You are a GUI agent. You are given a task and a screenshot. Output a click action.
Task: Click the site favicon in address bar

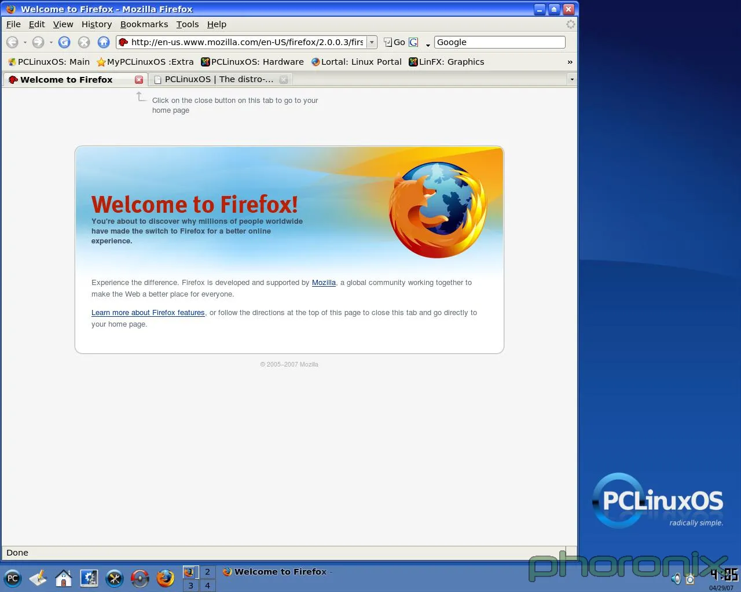pos(123,42)
